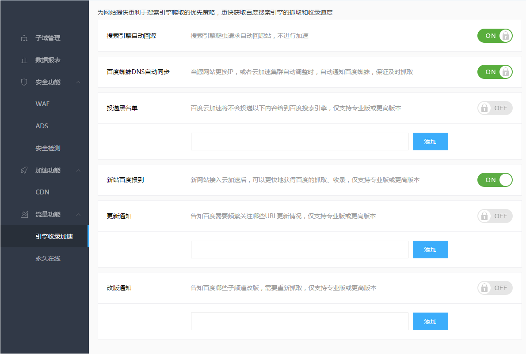The width and height of the screenshot is (526, 354).
Task: Collapse the 流量功能 section chevron
Action: pos(78,215)
